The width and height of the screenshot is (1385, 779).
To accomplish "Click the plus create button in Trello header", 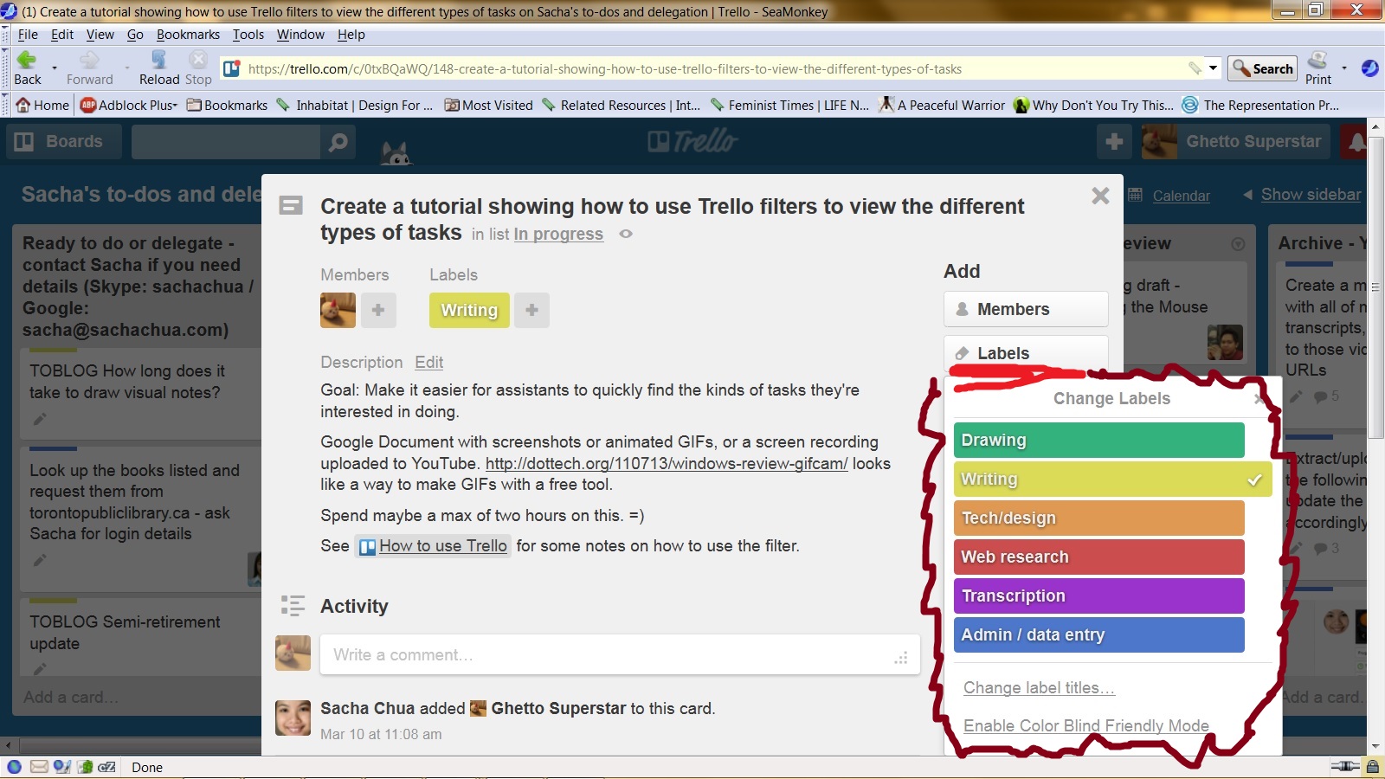I will pos(1114,141).
